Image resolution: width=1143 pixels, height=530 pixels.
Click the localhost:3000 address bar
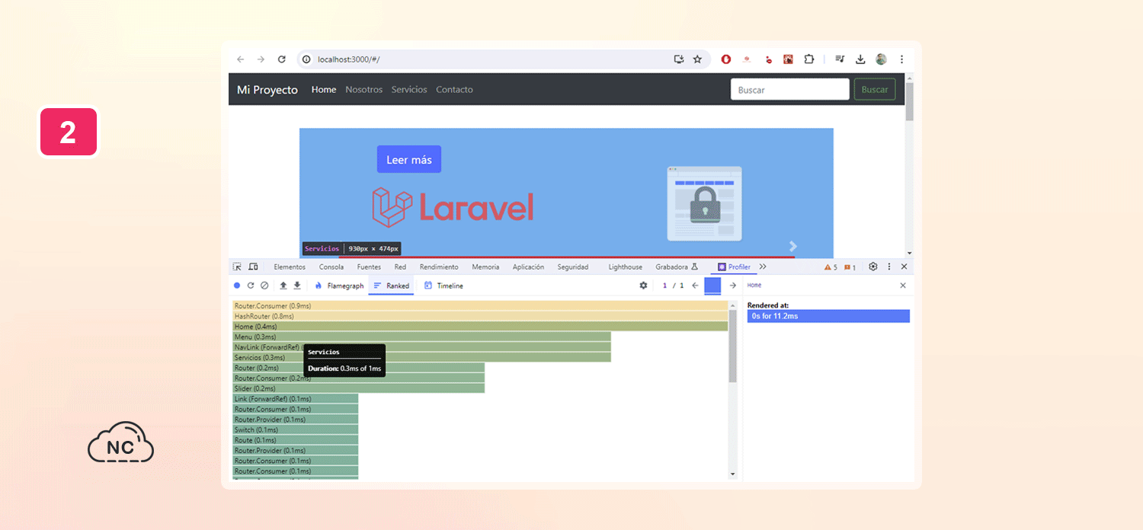tap(488, 59)
